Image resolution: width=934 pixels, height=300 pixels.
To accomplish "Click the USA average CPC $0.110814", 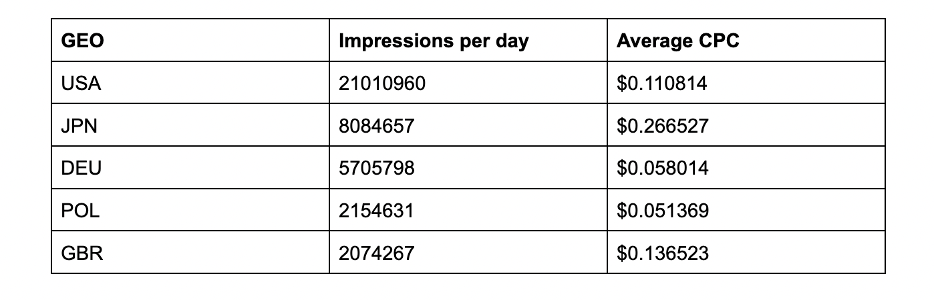I will [x=661, y=83].
